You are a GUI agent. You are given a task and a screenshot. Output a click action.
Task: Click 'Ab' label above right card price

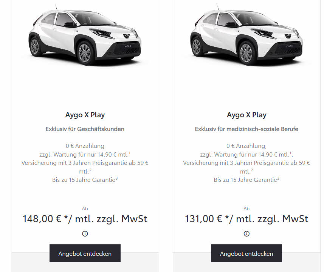(x=246, y=209)
